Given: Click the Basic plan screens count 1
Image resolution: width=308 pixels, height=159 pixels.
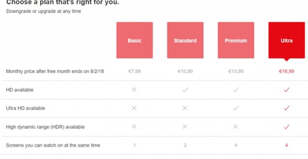Looking at the screenshot, I should [x=134, y=145].
